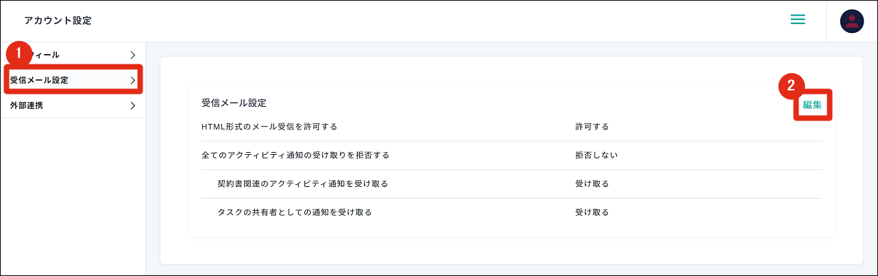Select the 契約書関連のアクティビティ通知を受け取る label
The image size is (878, 276).
coord(303,184)
